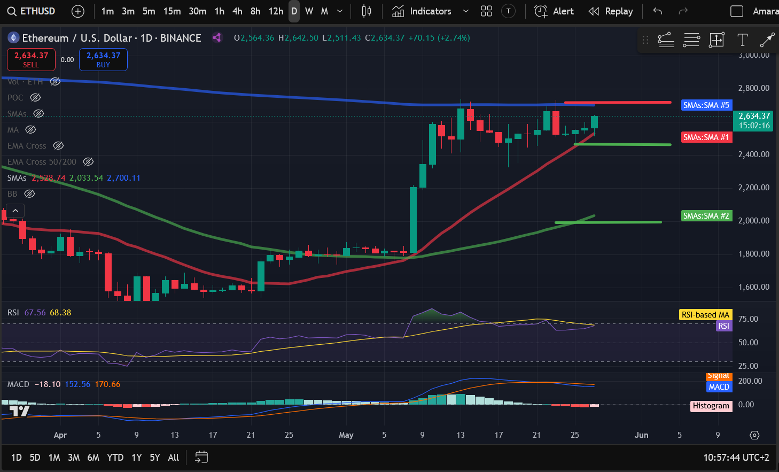Image resolution: width=779 pixels, height=472 pixels.
Task: Open the Indicators favorites dropdown arrow
Action: [465, 11]
